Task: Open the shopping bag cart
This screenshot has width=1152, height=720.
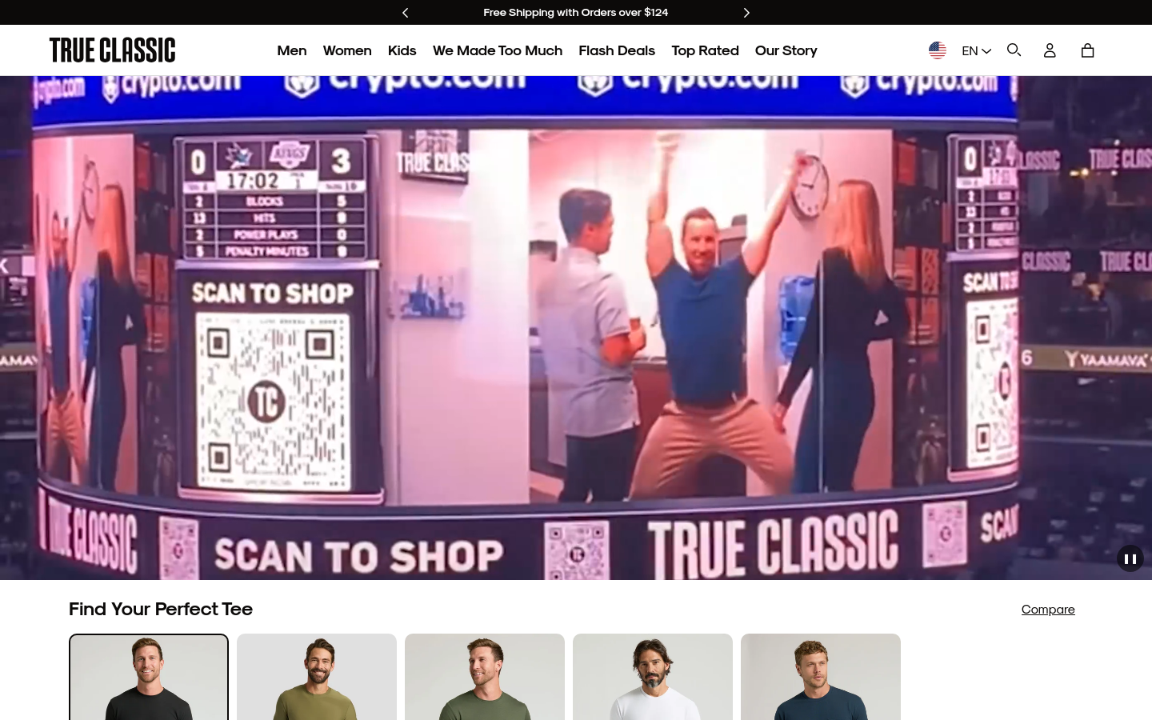Action: click(x=1087, y=50)
